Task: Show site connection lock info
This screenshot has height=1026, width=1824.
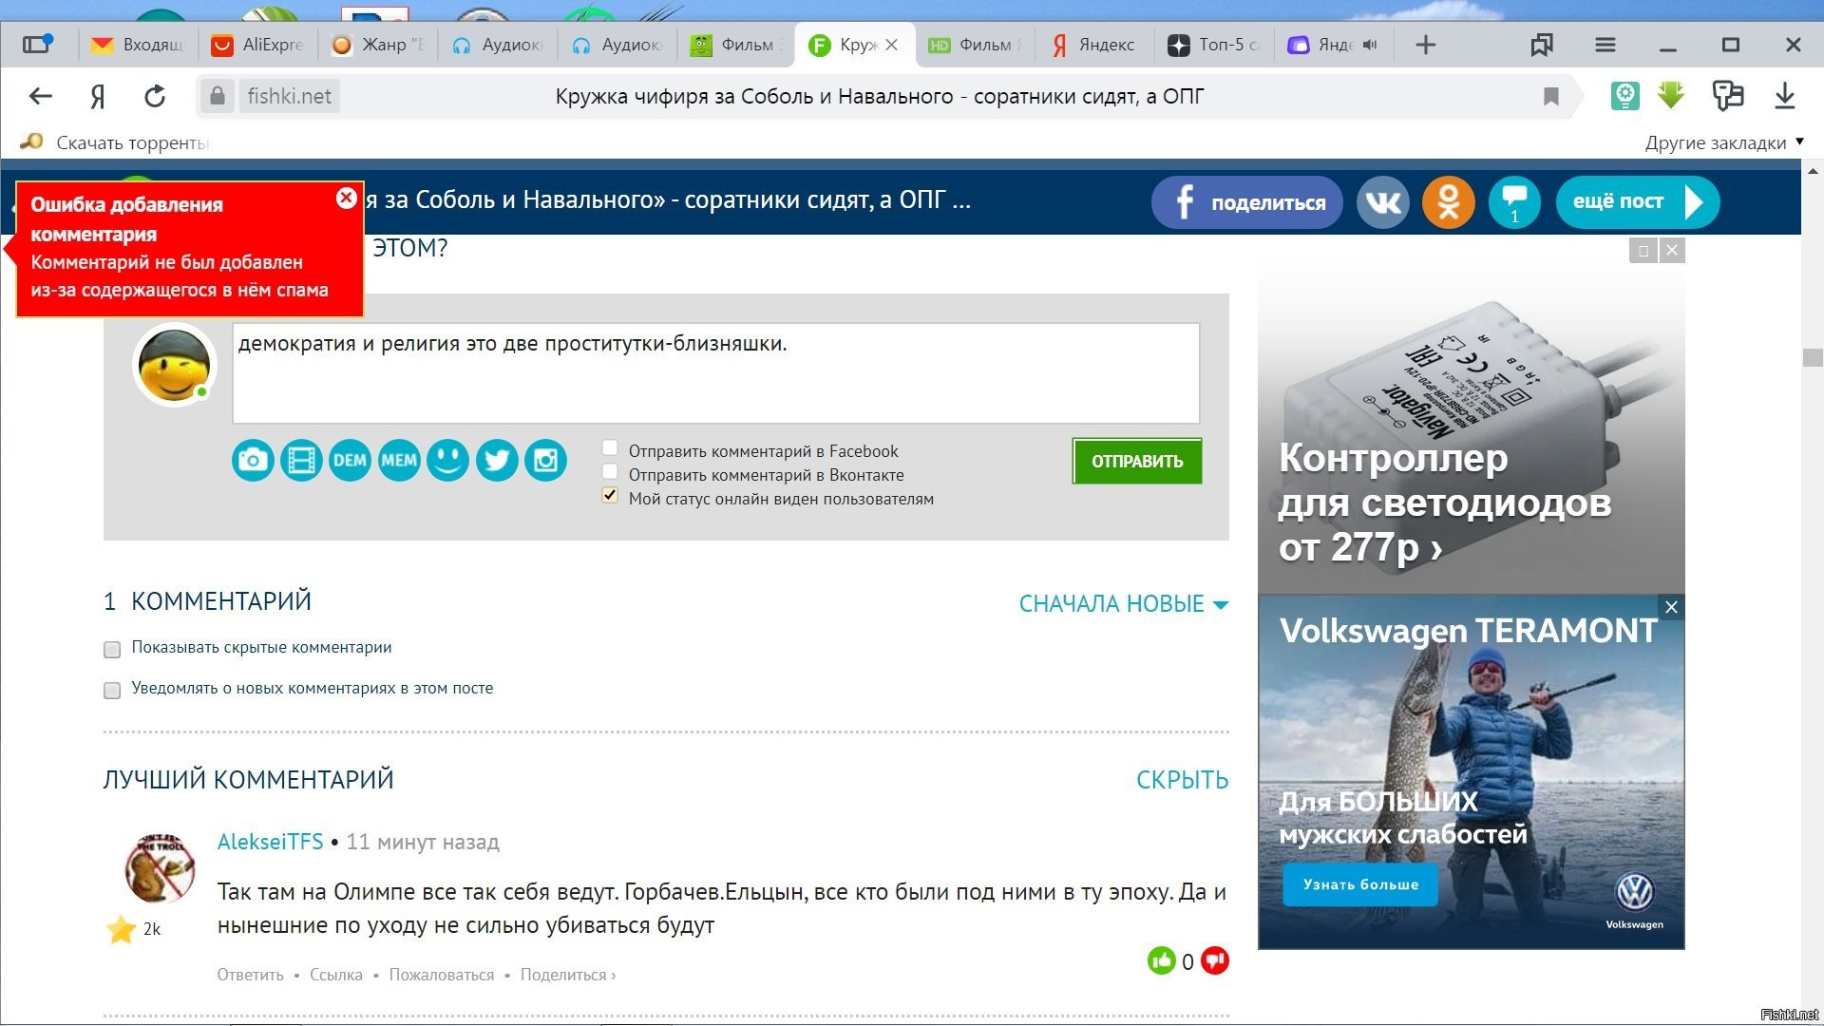Action: (x=218, y=96)
